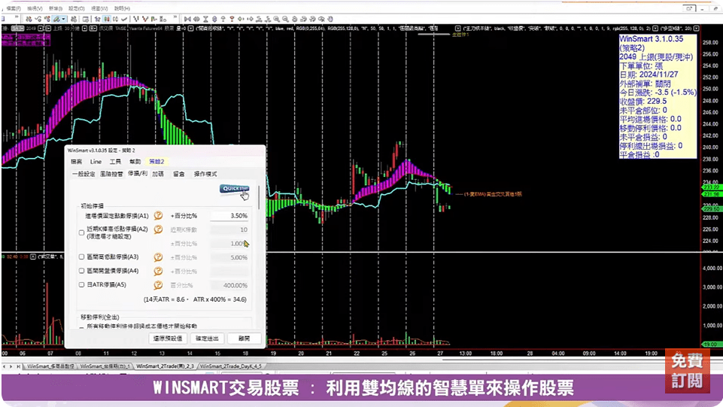Click the zoom out magnifier icon
Screen dimensions: 723x407
285,19
